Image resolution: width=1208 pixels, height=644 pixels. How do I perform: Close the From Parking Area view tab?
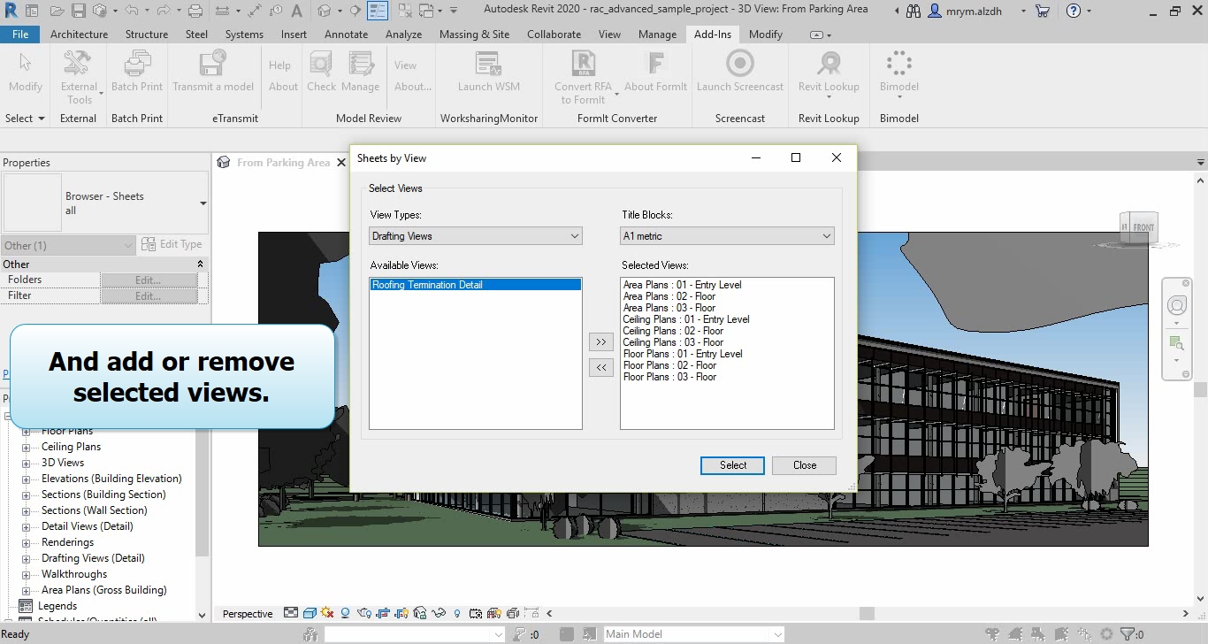341,163
